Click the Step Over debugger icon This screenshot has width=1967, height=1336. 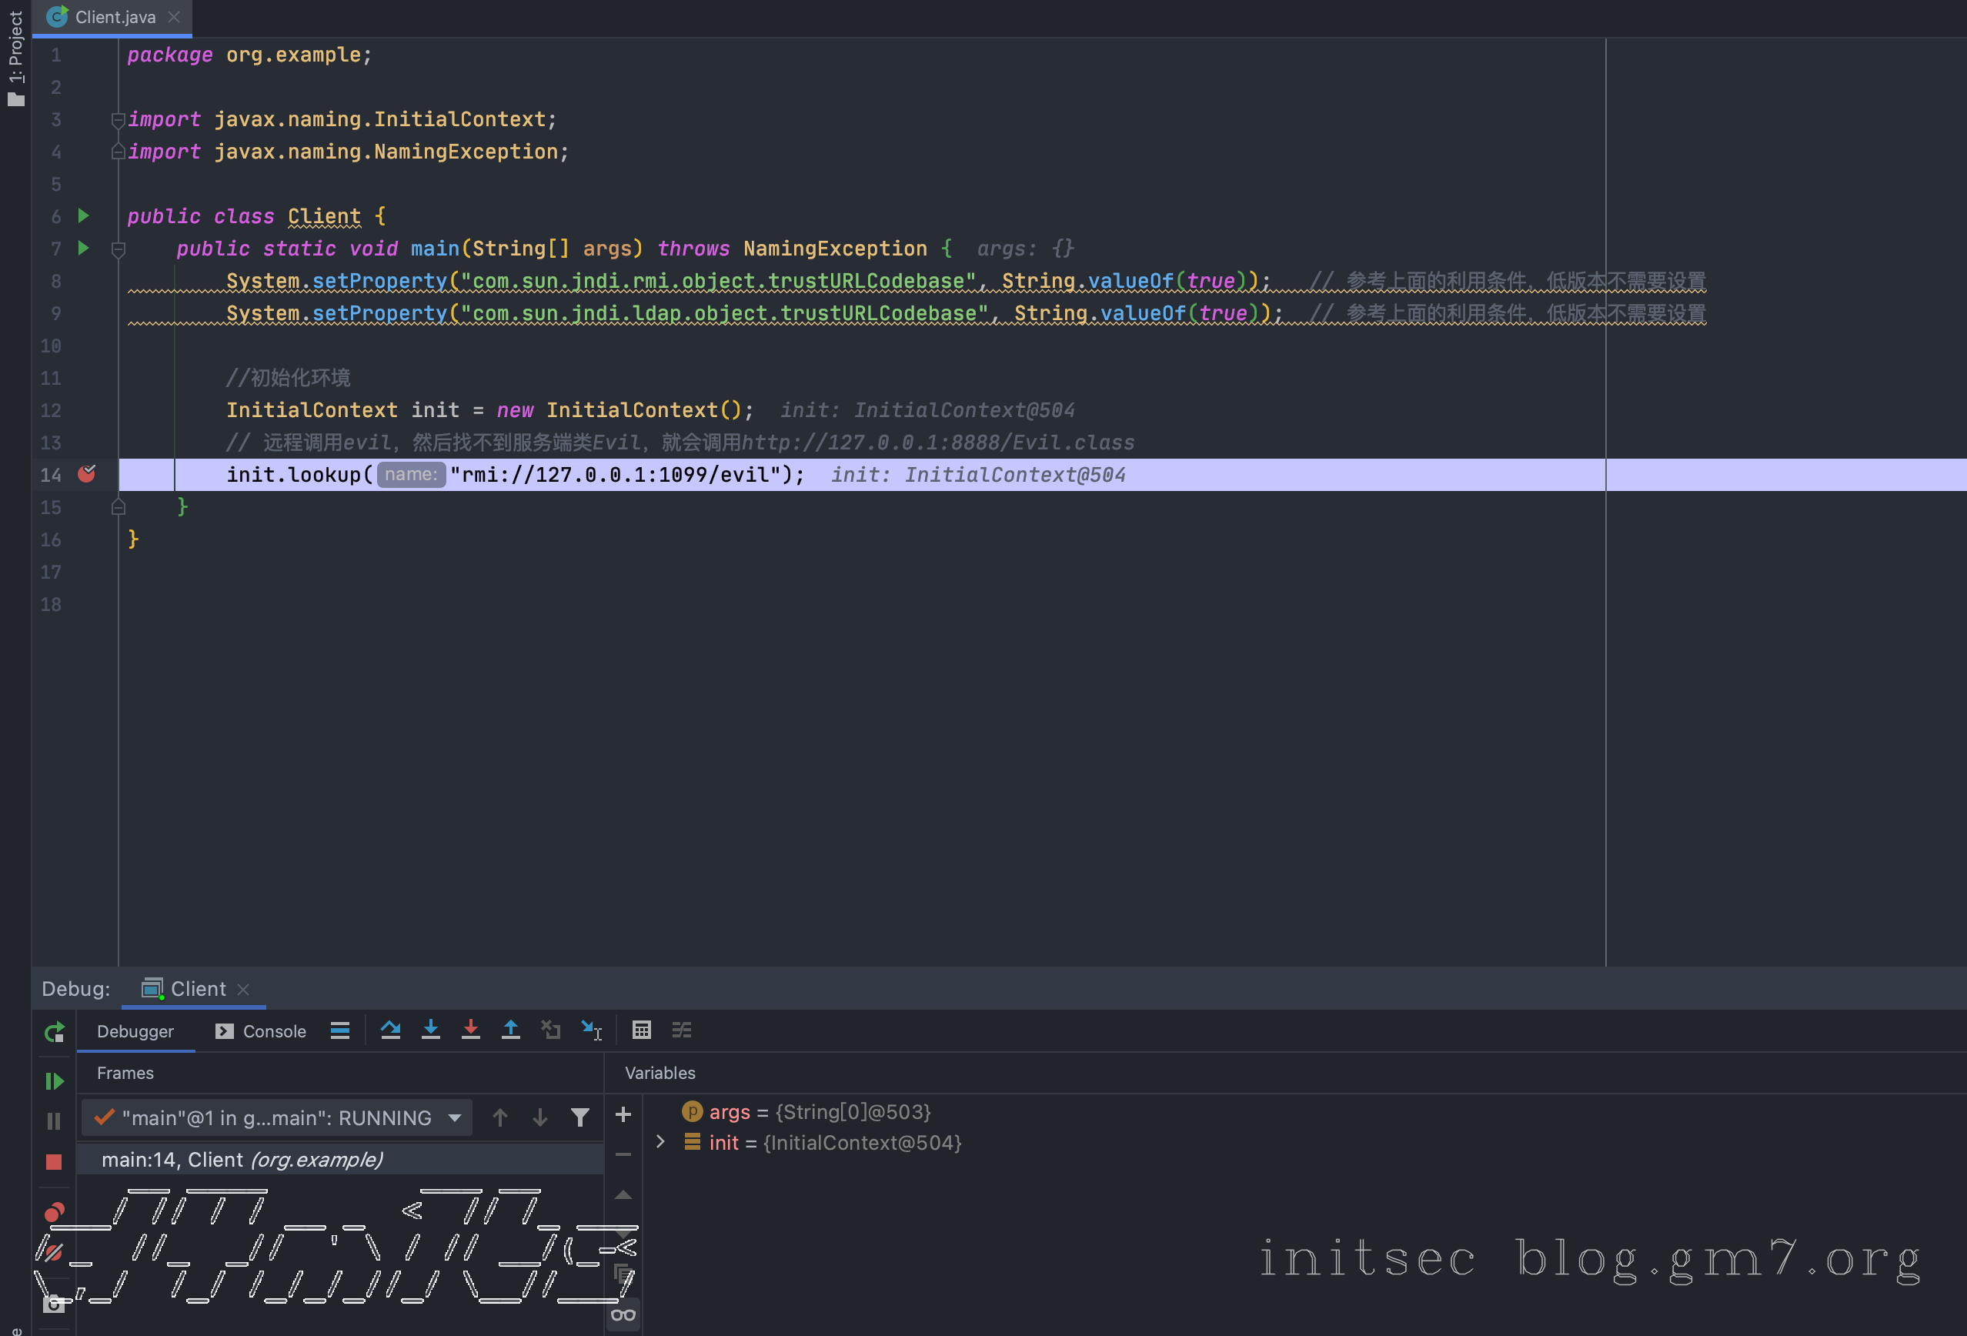point(390,1030)
